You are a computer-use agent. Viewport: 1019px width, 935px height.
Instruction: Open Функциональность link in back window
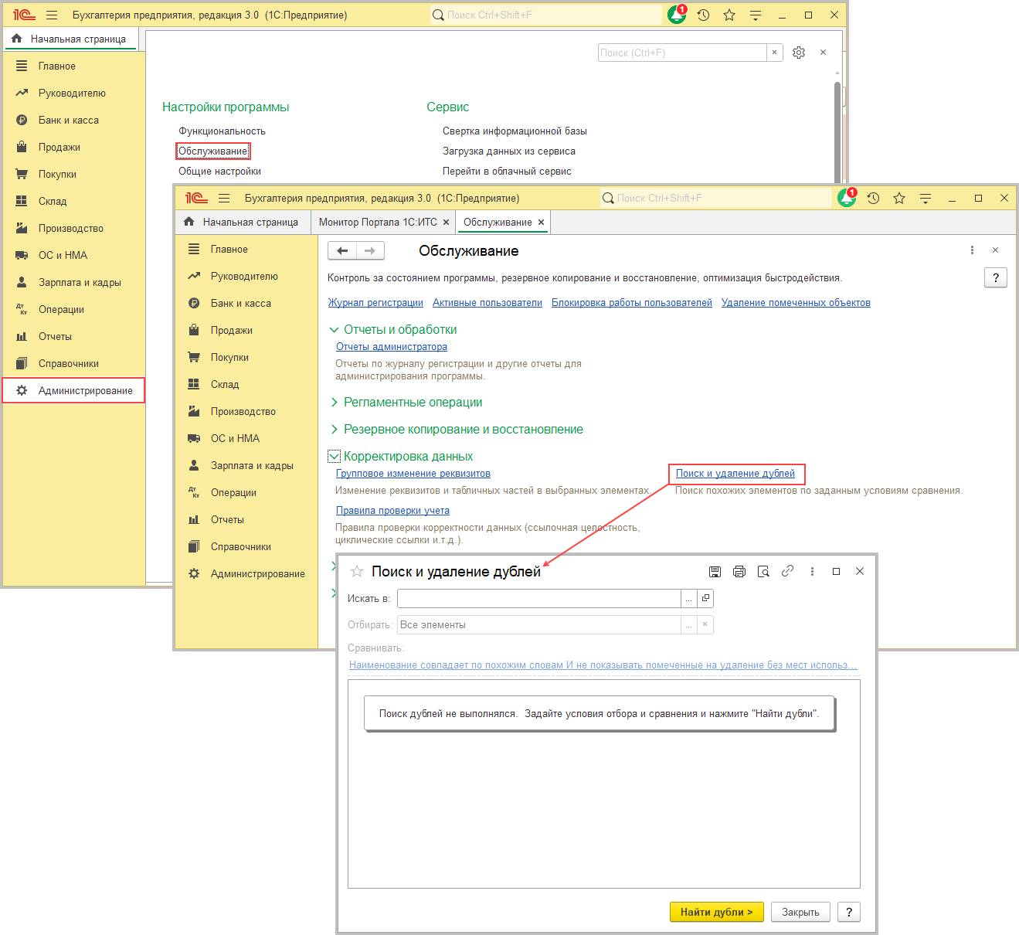coord(222,131)
